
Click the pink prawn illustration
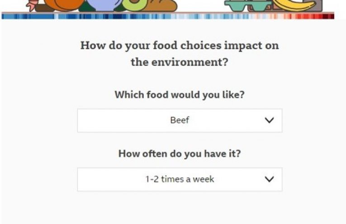tap(31, 6)
